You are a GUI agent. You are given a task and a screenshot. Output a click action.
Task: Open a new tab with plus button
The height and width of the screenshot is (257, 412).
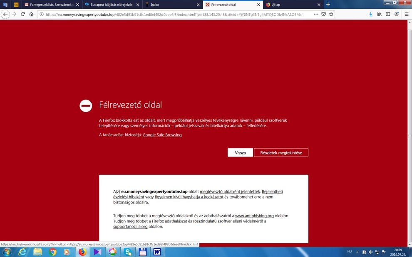pos(328,5)
